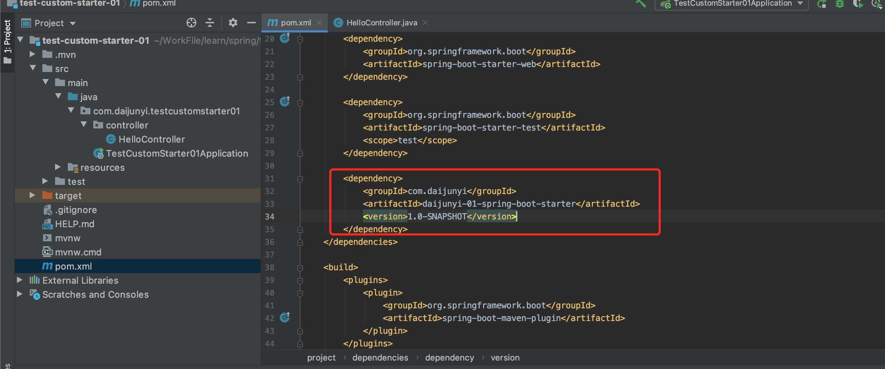The image size is (885, 369).
Task: Click the target folder icon
Action: 47,195
